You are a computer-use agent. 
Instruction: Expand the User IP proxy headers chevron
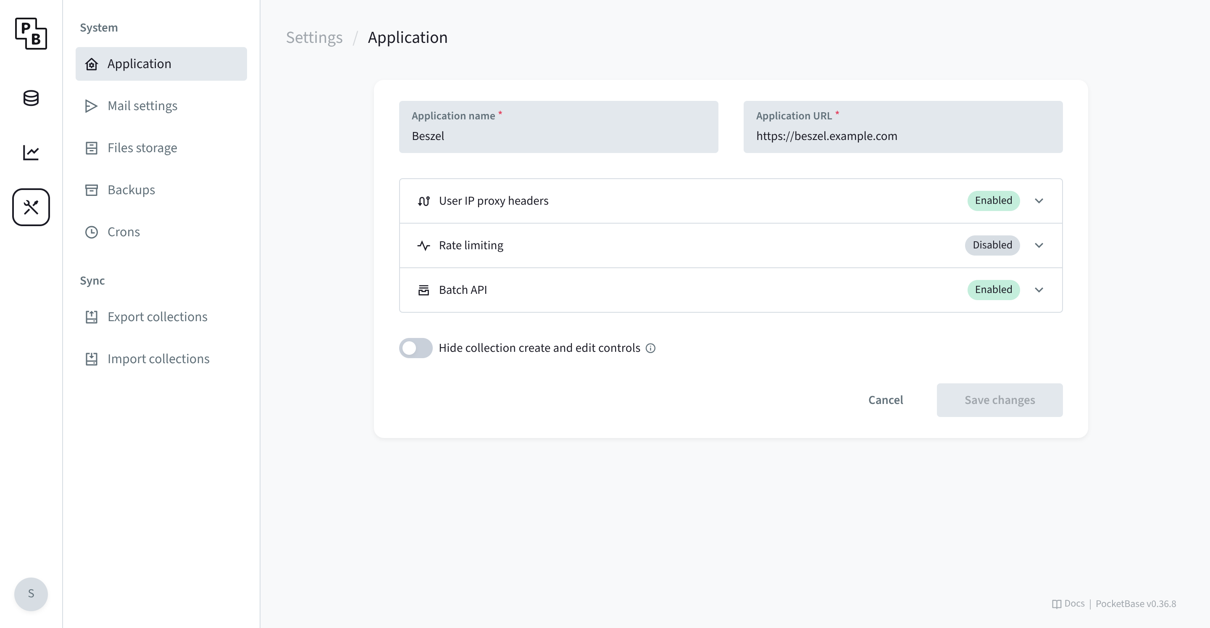1039,201
